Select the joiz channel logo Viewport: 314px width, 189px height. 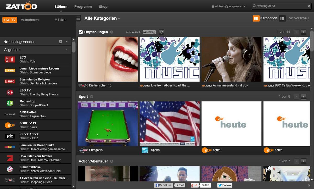tap(10, 136)
